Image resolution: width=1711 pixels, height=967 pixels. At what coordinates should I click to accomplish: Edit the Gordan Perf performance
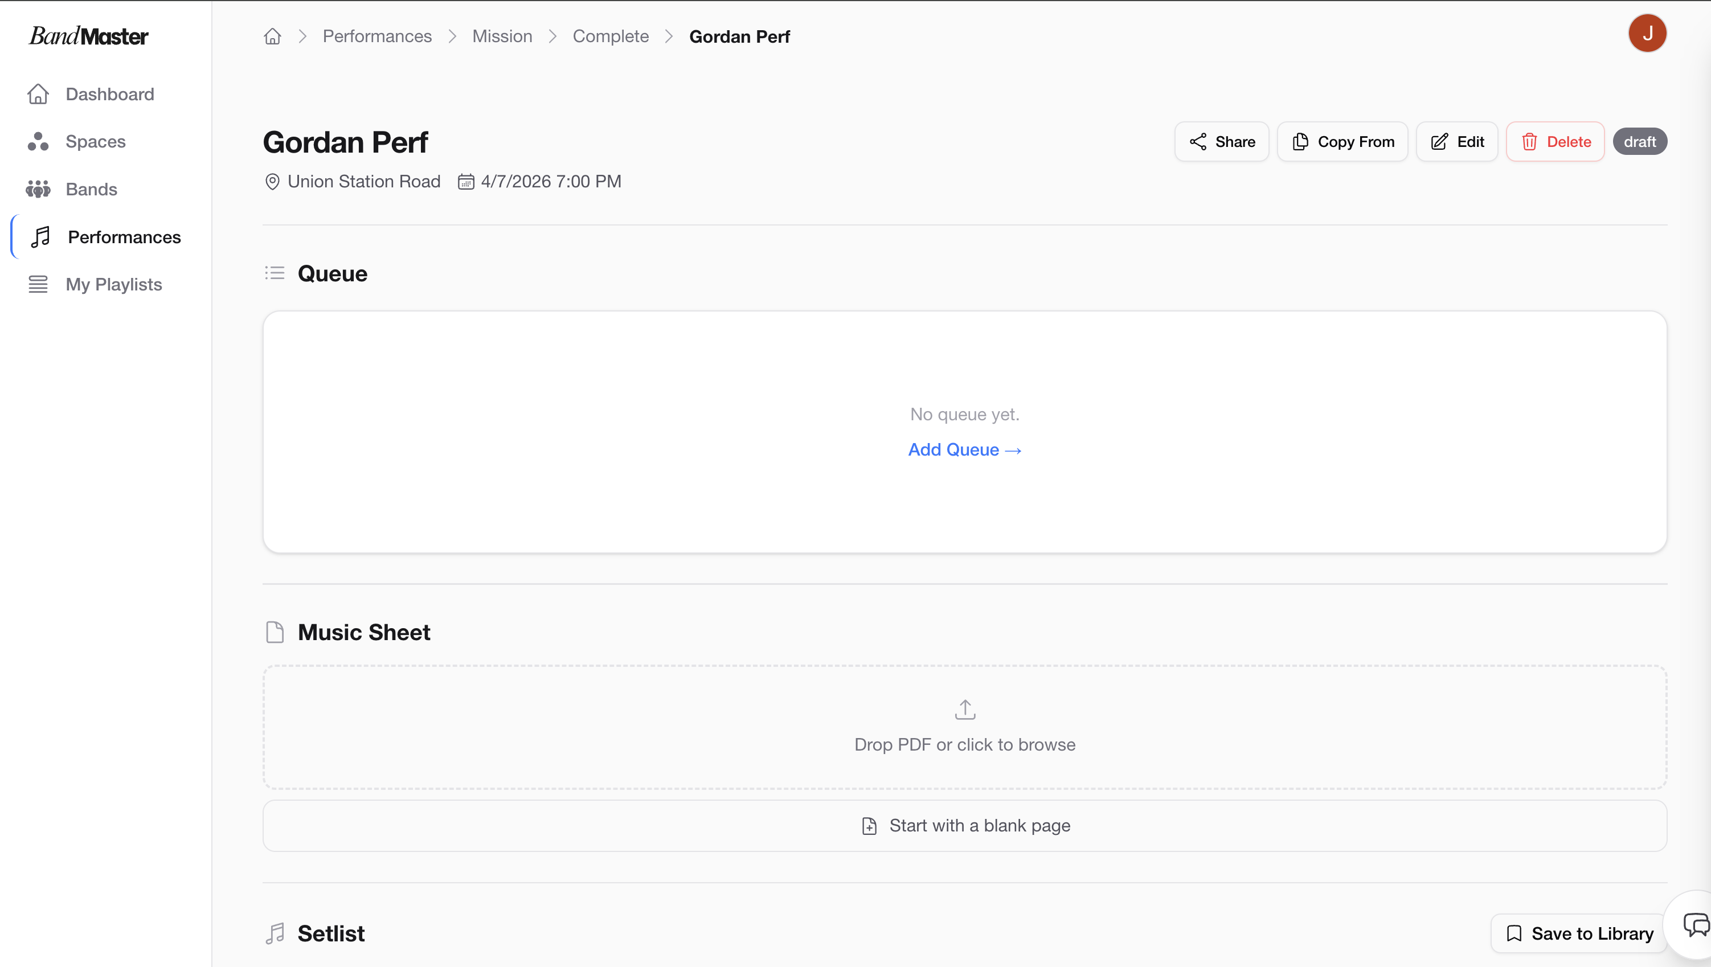coord(1456,141)
